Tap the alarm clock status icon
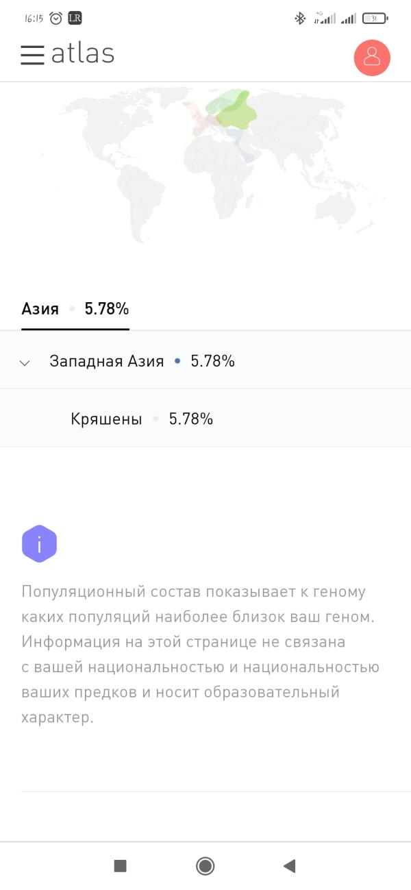The image size is (411, 890). (55, 18)
